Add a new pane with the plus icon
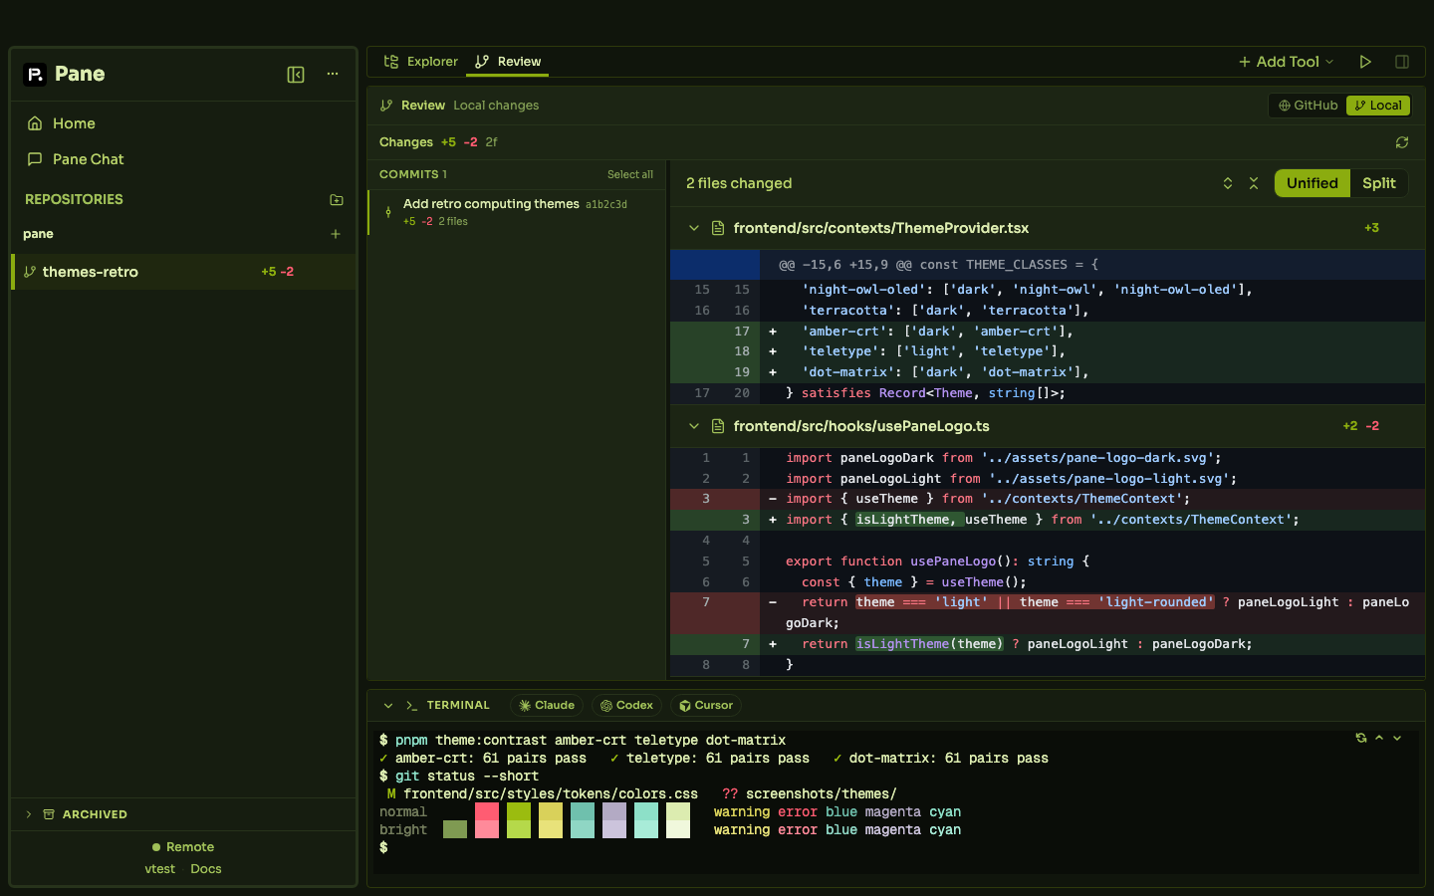Image resolution: width=1434 pixels, height=896 pixels. tap(336, 234)
